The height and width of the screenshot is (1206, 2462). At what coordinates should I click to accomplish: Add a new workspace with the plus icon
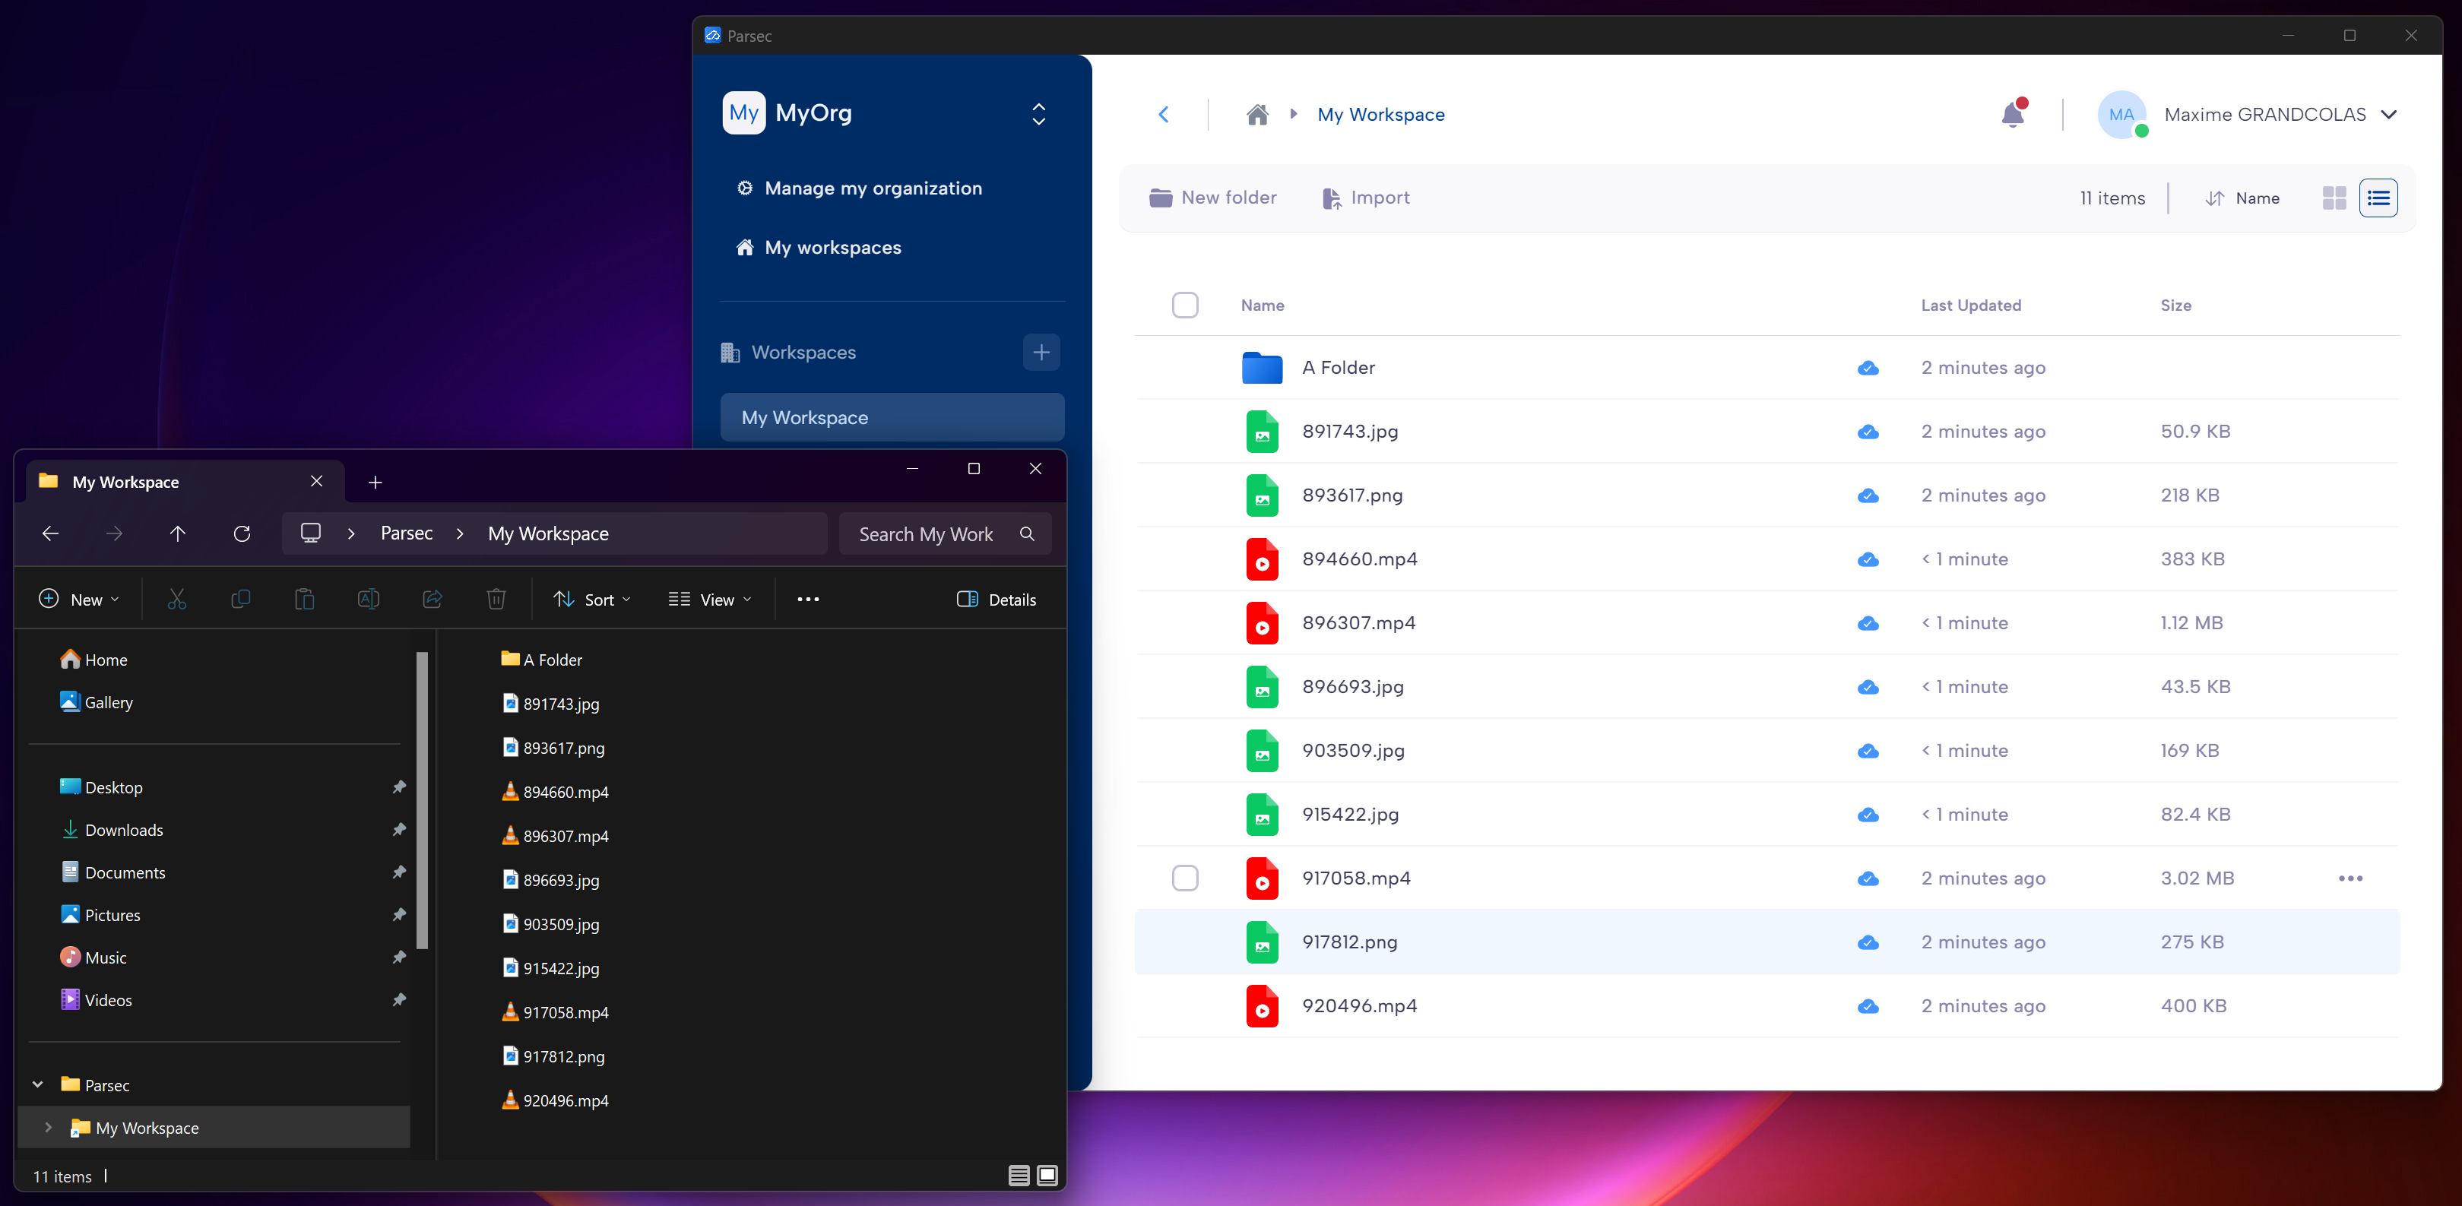click(1041, 353)
